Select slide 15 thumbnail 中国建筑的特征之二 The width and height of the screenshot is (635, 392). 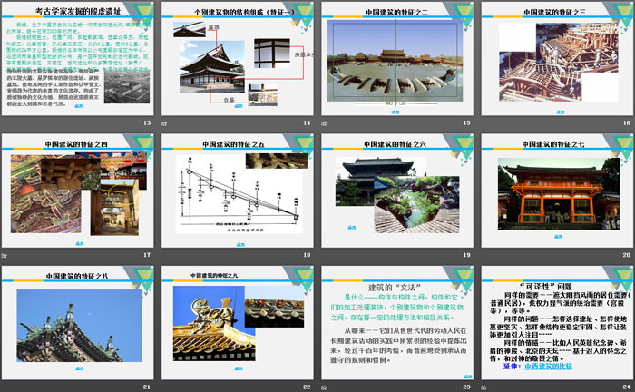coord(397,59)
